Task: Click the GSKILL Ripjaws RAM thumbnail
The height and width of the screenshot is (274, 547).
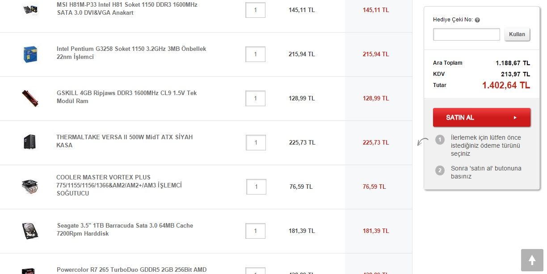Action: point(30,98)
